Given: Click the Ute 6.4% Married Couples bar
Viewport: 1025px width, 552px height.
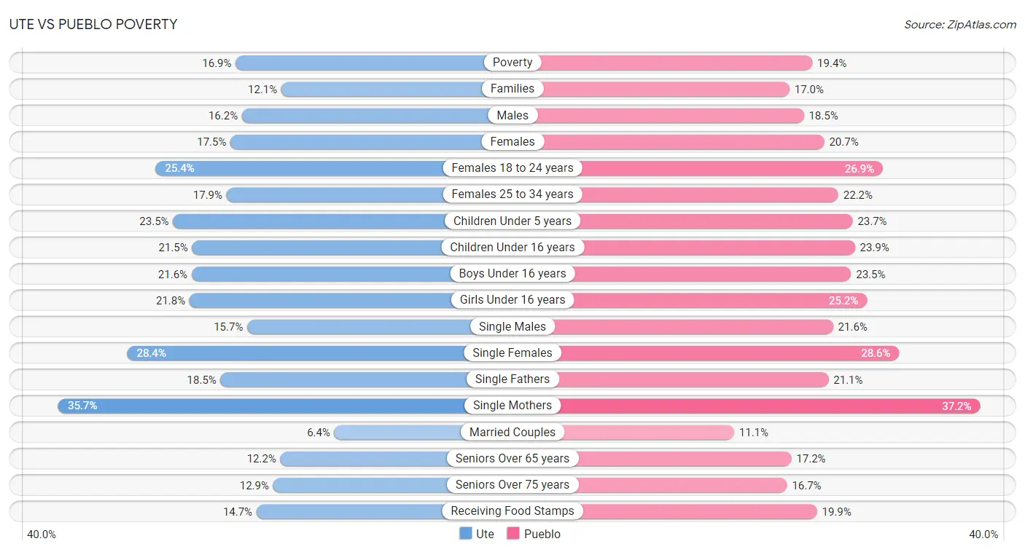Looking at the screenshot, I should [423, 432].
